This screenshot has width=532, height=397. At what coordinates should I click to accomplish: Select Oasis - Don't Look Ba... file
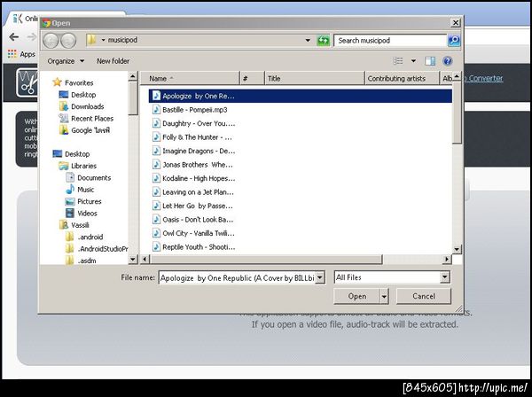pos(193,220)
